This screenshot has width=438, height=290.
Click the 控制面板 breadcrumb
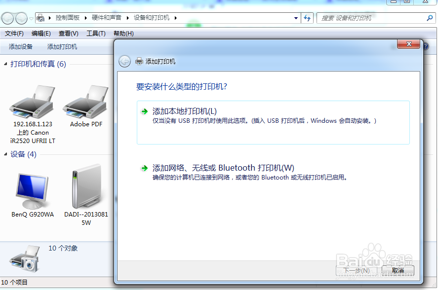click(68, 18)
